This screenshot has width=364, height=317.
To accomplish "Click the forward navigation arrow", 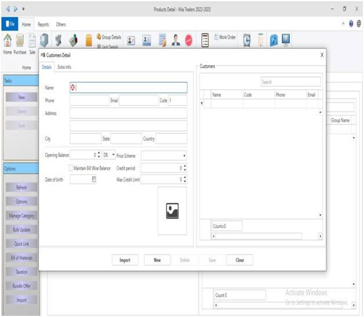I will pos(16,9).
